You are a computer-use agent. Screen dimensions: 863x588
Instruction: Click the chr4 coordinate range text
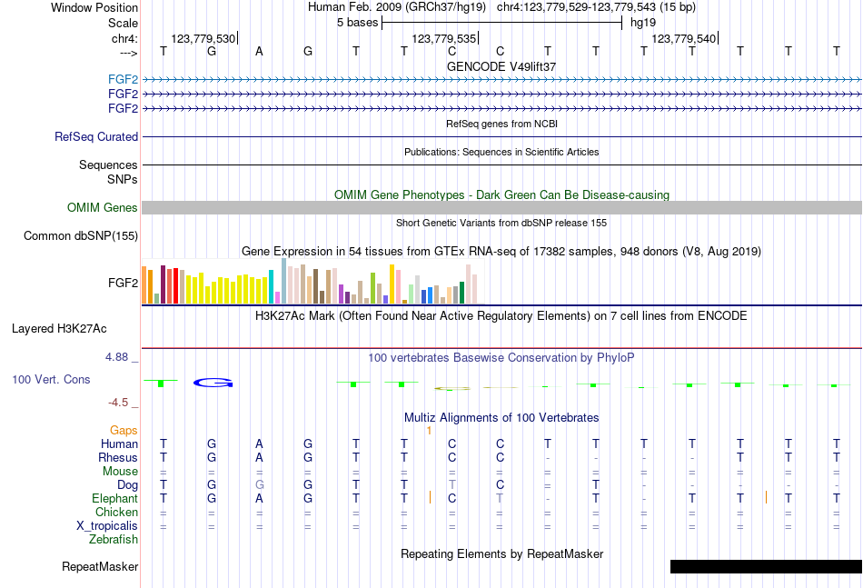[x=596, y=7]
